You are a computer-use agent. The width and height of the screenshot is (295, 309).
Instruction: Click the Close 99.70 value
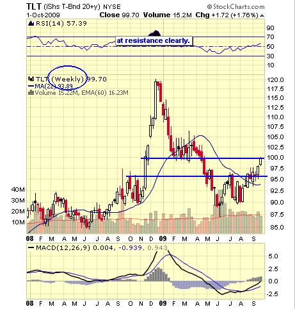tap(119, 15)
